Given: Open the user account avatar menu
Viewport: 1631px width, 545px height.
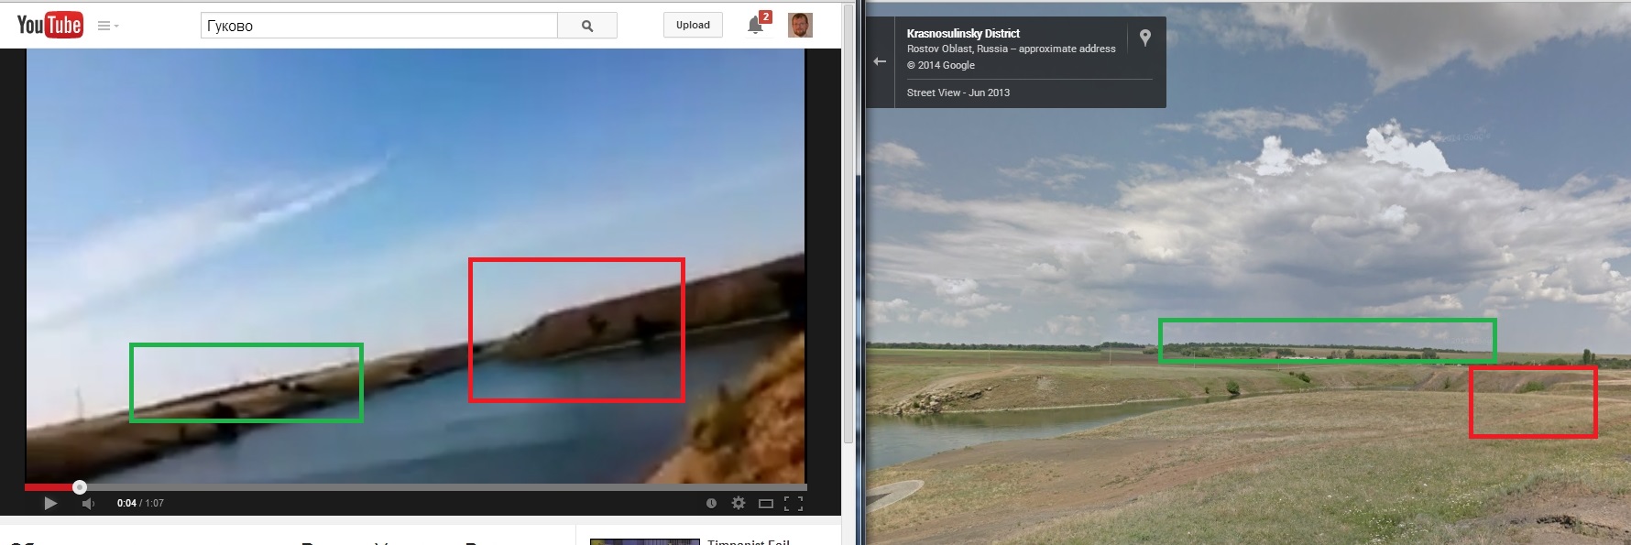Looking at the screenshot, I should click(x=800, y=25).
